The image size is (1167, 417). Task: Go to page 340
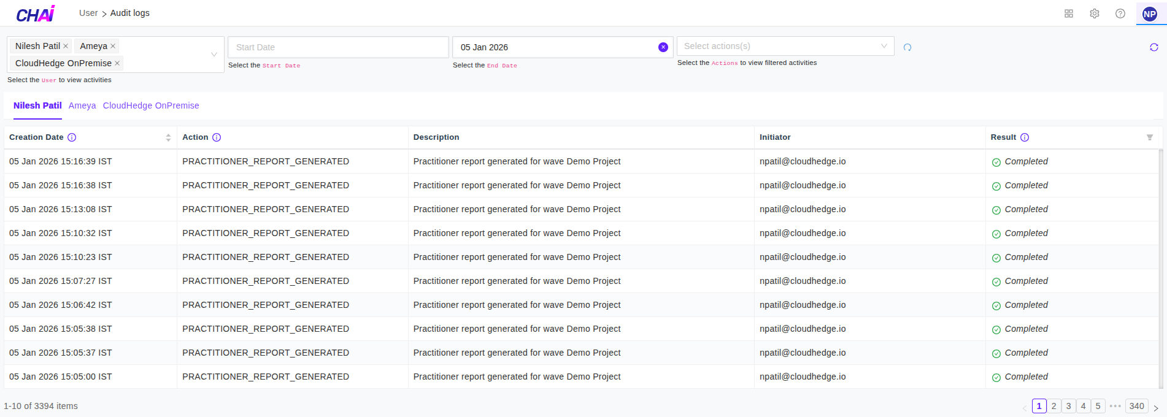[x=1136, y=406]
